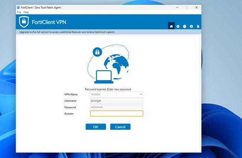
Task: Open the Help menu
Action: [x=26, y=12]
